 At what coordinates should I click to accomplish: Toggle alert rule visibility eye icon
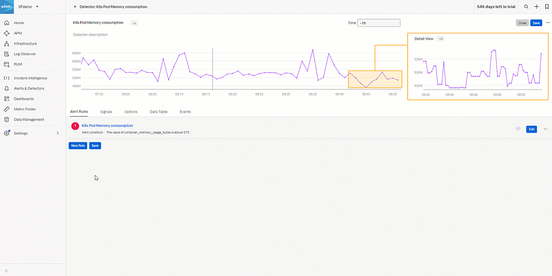(518, 129)
